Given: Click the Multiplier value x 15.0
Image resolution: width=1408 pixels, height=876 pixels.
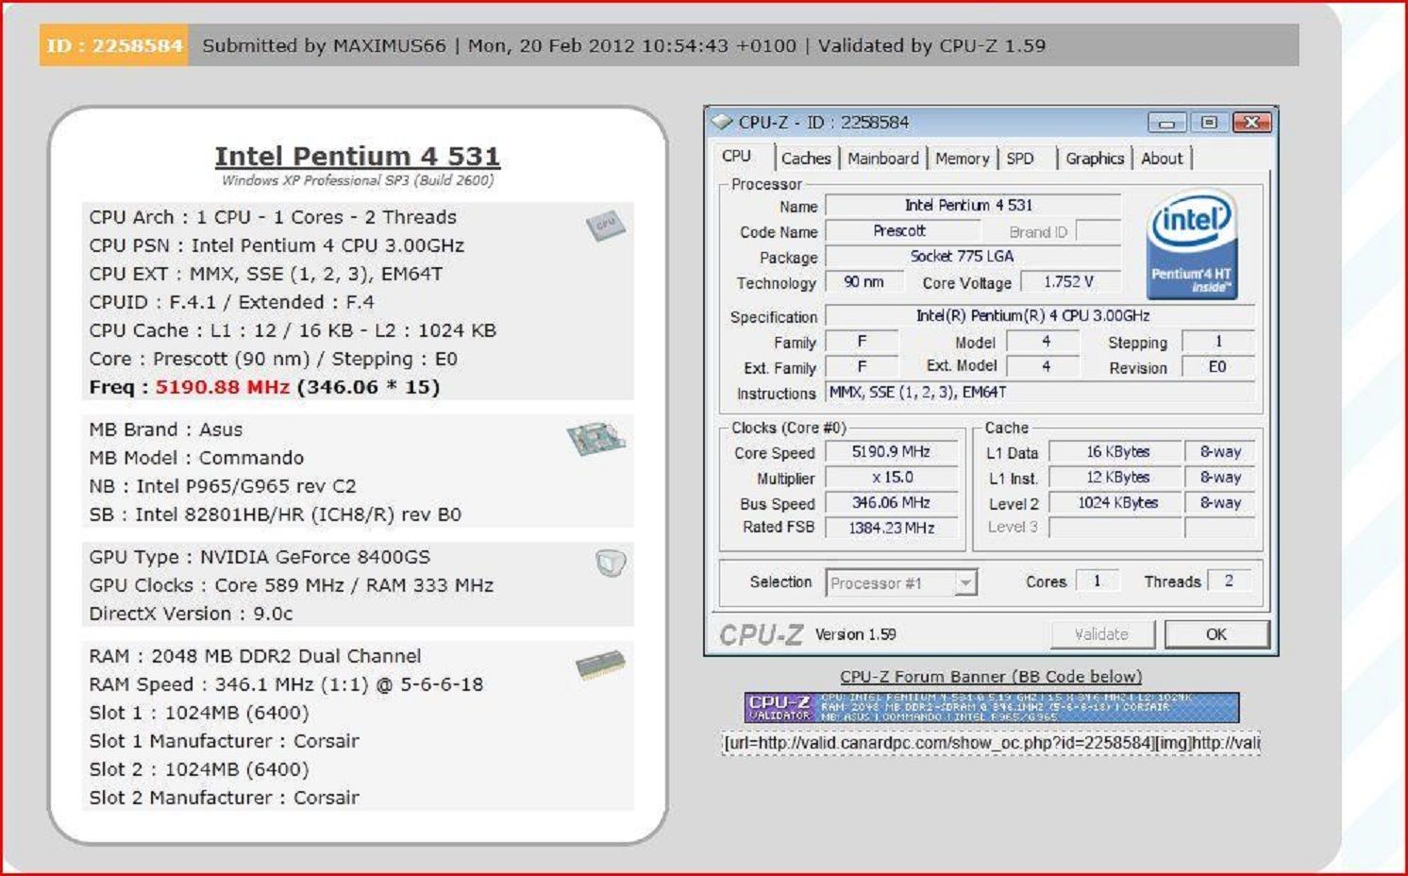Looking at the screenshot, I should click(x=891, y=478).
